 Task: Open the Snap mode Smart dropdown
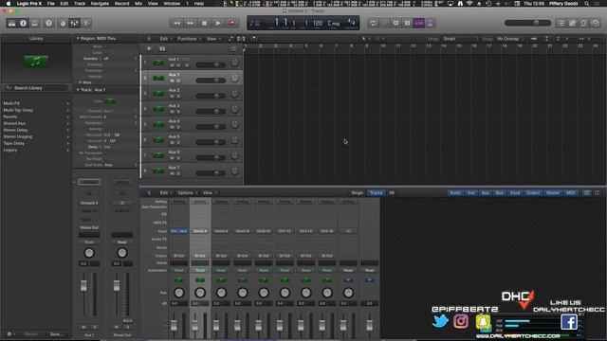click(460, 39)
